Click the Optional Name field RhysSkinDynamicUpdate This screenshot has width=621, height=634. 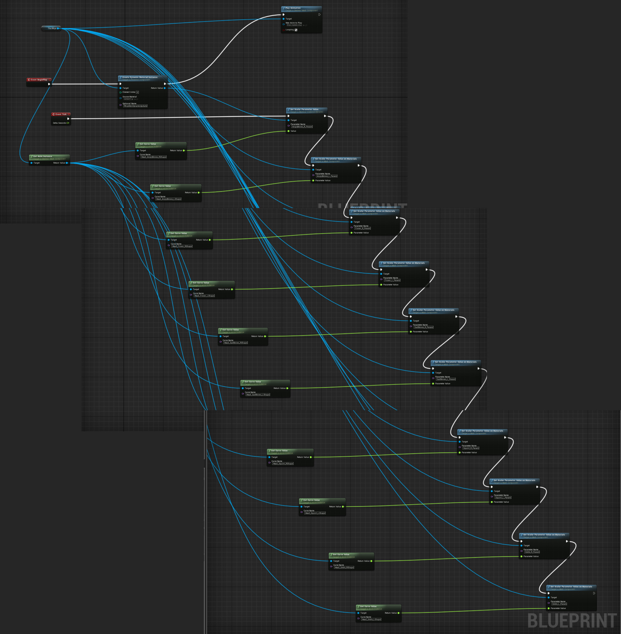[x=135, y=106]
